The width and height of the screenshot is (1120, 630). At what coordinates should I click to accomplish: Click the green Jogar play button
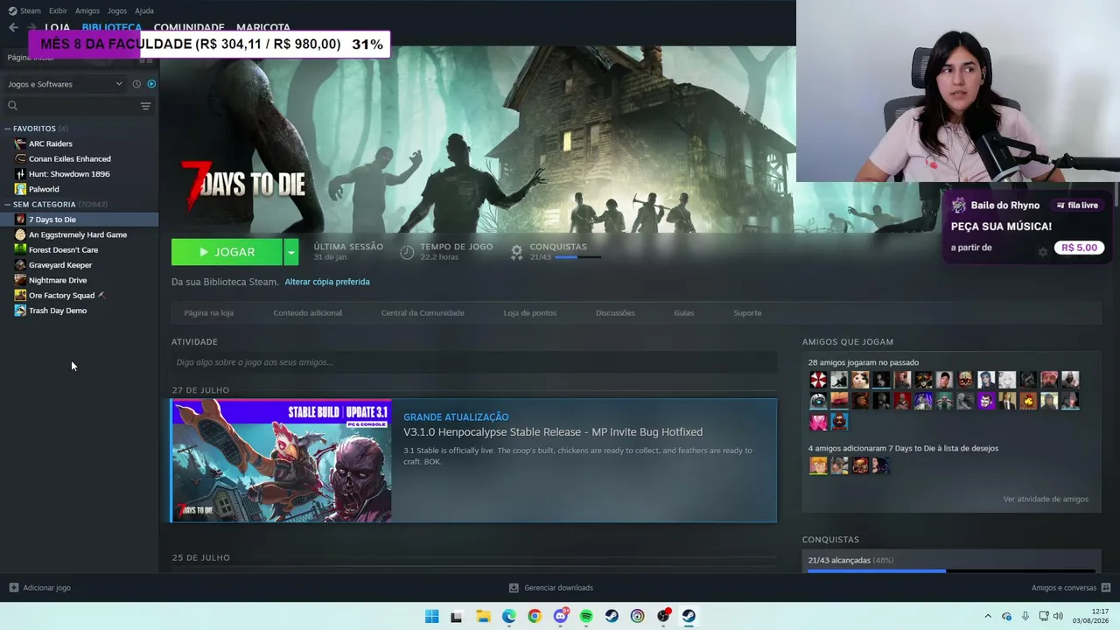227,252
